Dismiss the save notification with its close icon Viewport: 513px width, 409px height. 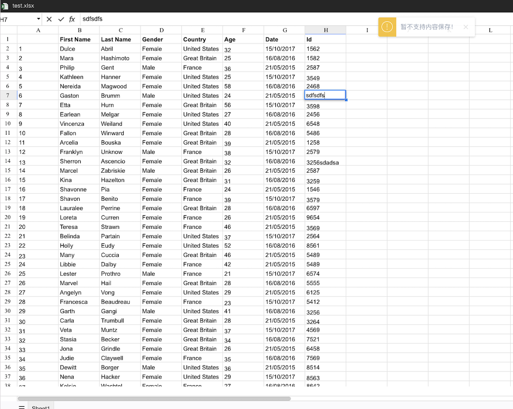[x=466, y=28]
